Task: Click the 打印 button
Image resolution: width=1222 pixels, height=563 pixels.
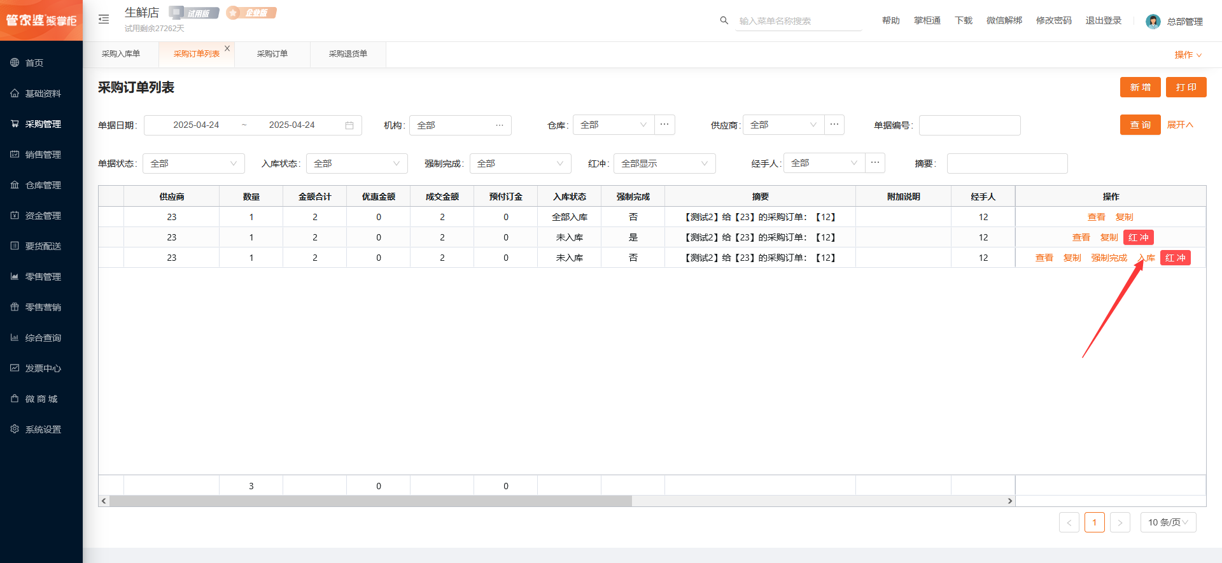Action: click(1186, 87)
